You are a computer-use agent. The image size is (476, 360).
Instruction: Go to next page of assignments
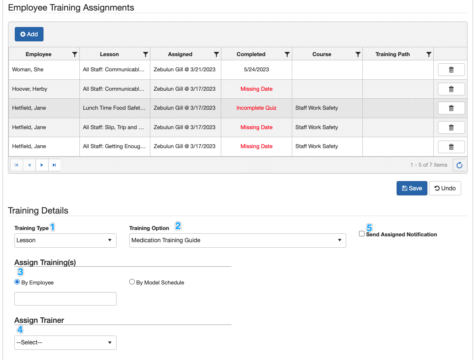[x=42, y=165]
